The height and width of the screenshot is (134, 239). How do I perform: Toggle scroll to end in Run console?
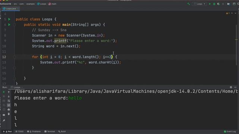click(x=9, y=105)
